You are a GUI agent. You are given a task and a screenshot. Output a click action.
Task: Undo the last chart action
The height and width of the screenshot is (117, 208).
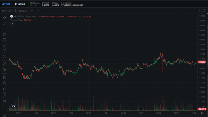[32, 11]
